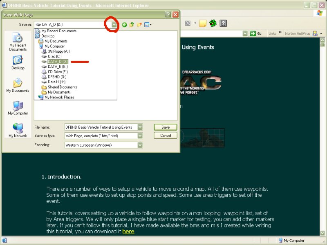327x245 pixels.
Task: Expand the Encoding dropdown
Action: click(x=140, y=145)
